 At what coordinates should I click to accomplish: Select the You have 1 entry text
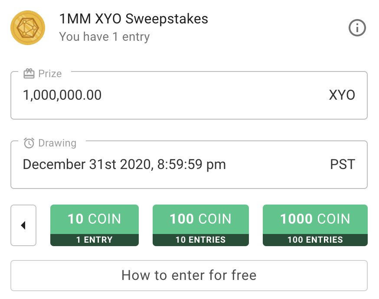[x=105, y=37]
